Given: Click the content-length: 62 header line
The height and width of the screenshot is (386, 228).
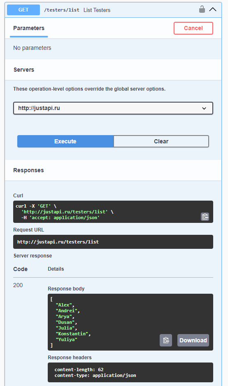Looking at the screenshot, I should pyautogui.click(x=79, y=370).
